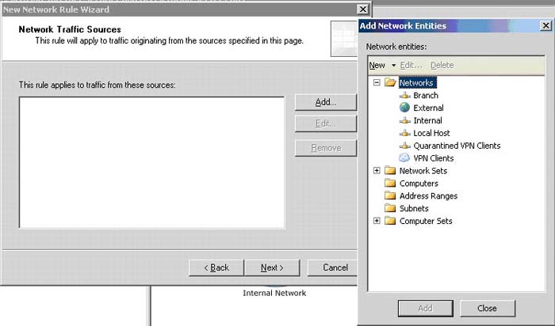Click Edit button in the wizard

(x=326, y=123)
